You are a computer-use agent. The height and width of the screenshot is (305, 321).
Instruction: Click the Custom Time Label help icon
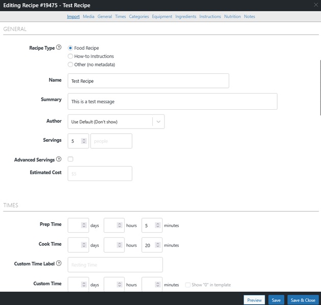tap(59, 263)
